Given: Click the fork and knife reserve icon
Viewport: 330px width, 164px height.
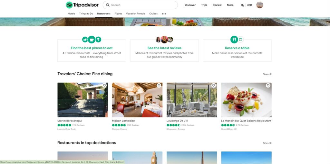Looking at the screenshot, I should pyautogui.click(x=234, y=39).
